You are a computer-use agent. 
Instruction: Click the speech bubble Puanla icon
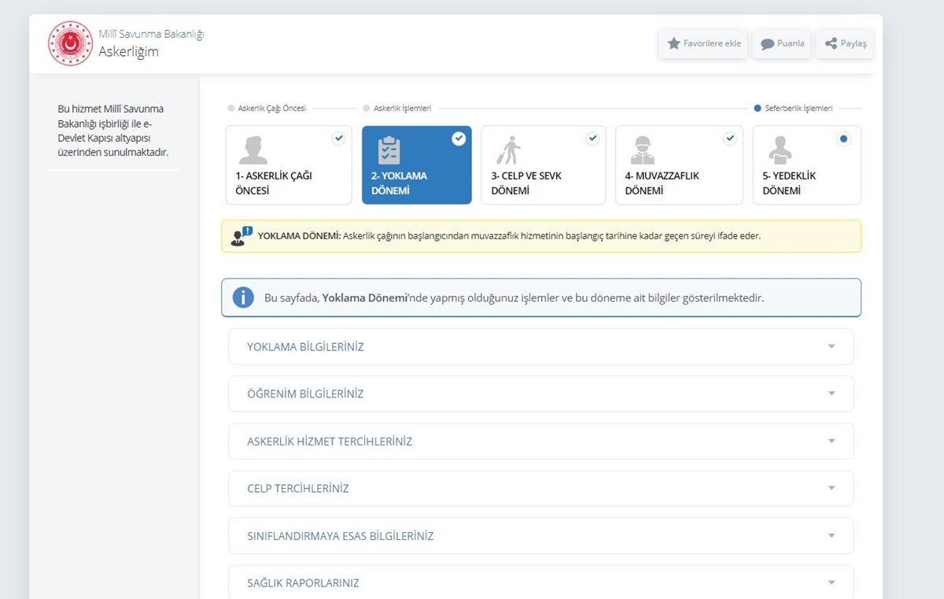point(767,44)
